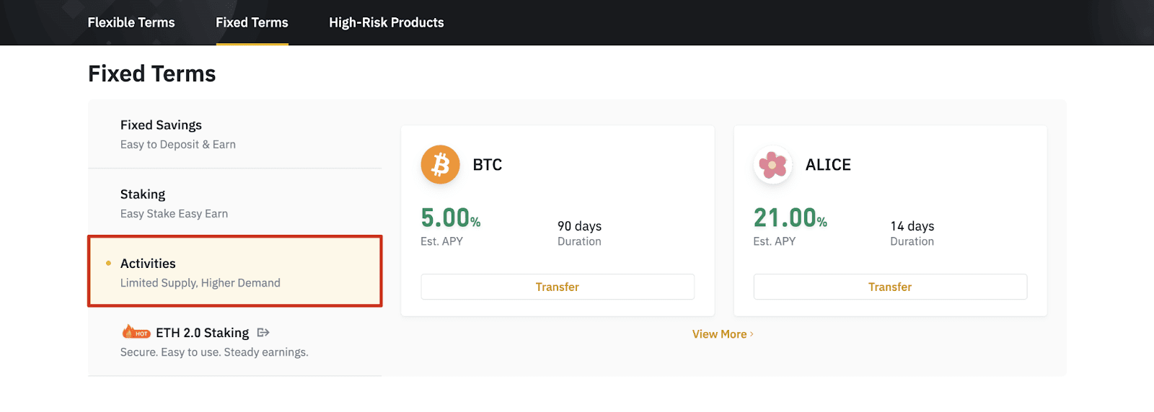Click external link icon beside ETH 2.0 Staking

263,332
